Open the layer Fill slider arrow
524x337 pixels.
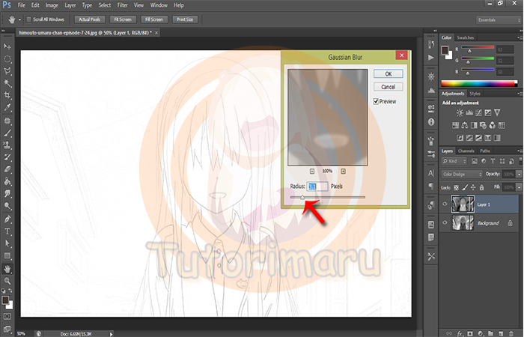pos(519,187)
